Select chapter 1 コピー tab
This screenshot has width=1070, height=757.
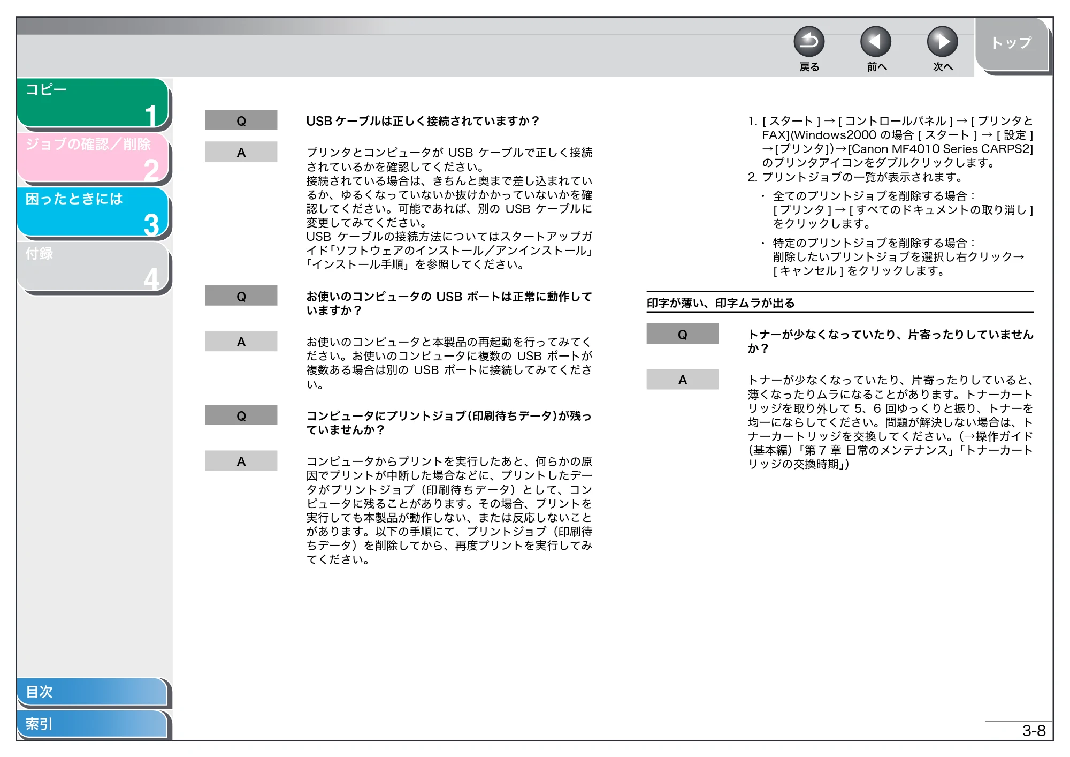[x=93, y=103]
